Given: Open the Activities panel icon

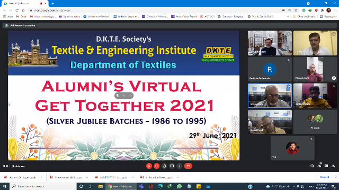Looking at the screenshot, I should pyautogui.click(x=333, y=166).
